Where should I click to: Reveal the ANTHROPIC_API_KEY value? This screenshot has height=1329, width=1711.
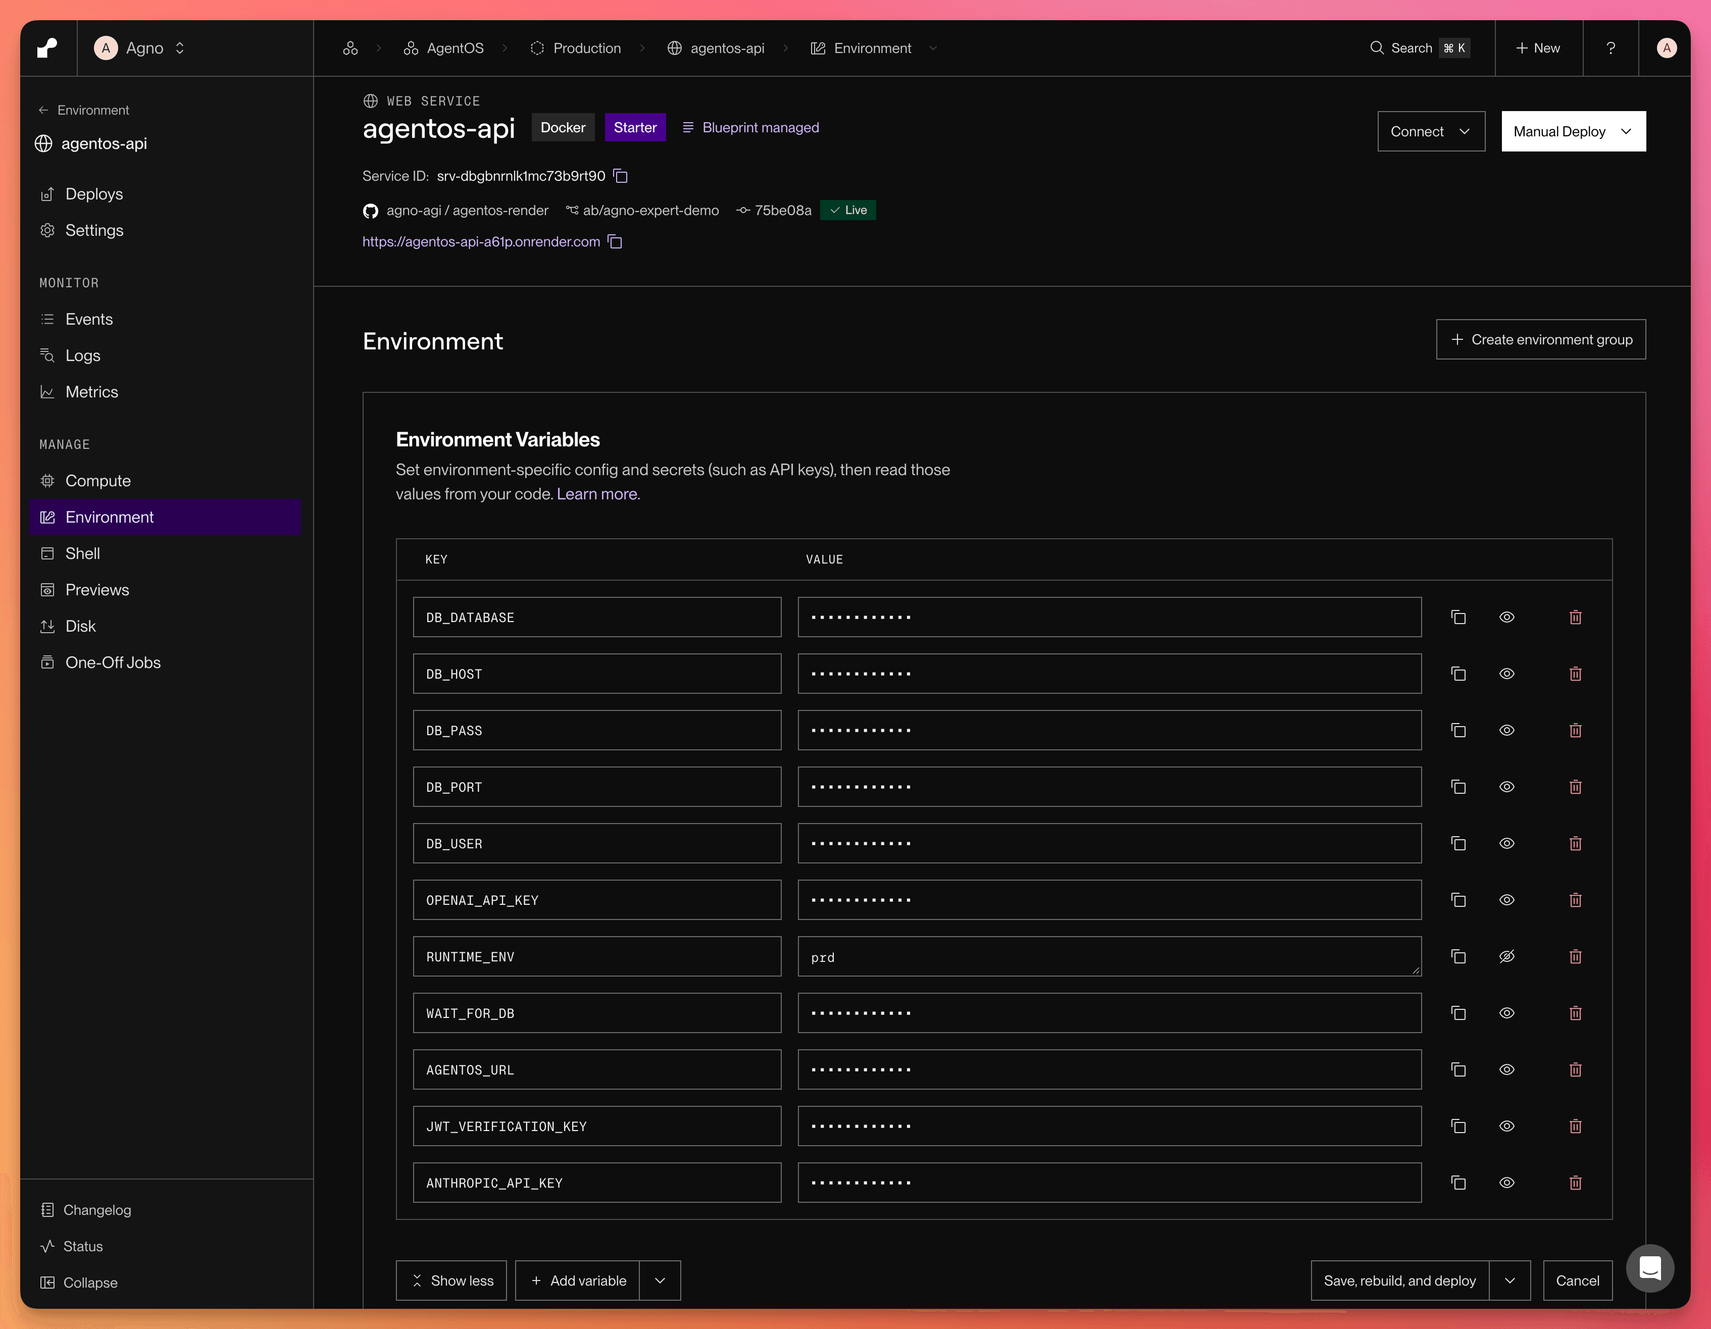click(1506, 1182)
